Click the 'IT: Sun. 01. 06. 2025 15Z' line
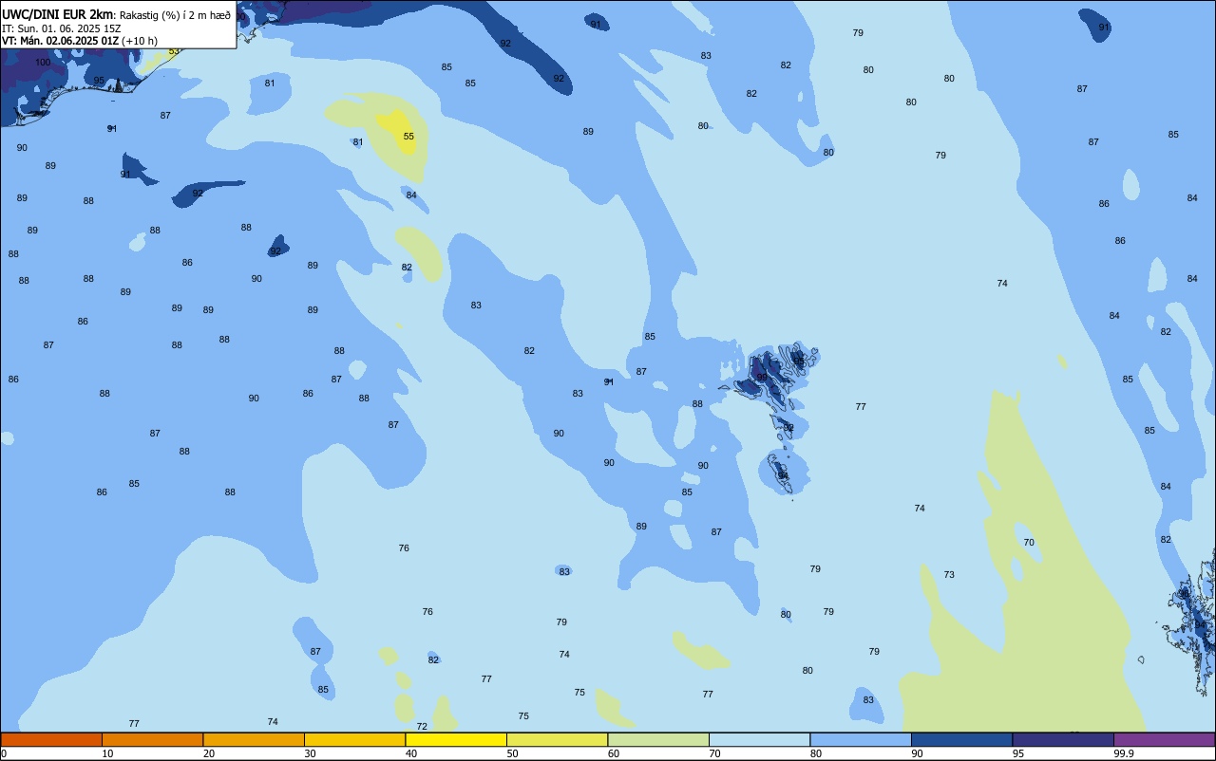The image size is (1216, 761). point(61,28)
